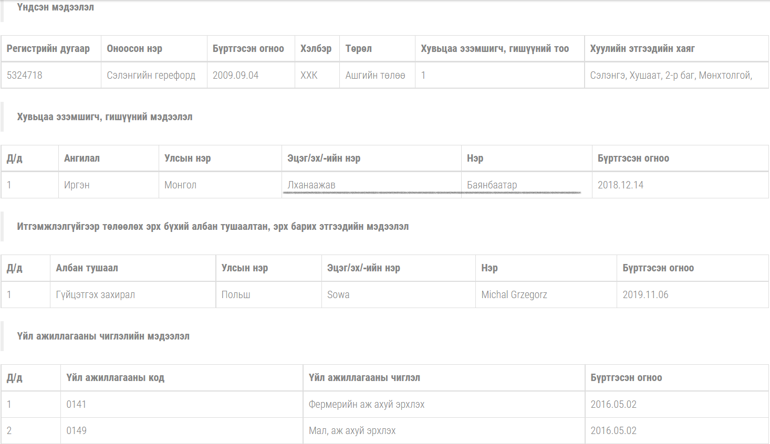Click the Регистрийн дугаар column header
Image resolution: width=770 pixels, height=444 pixels.
click(x=48, y=49)
